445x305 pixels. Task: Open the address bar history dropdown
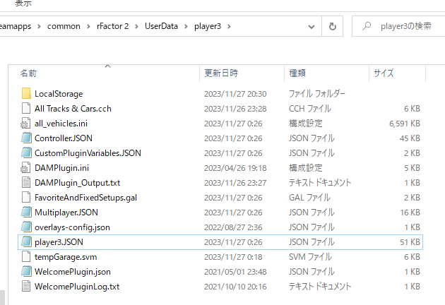311,27
